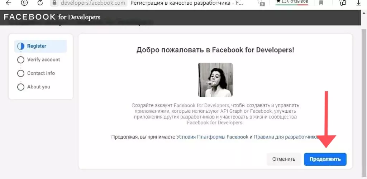
Task: Click the FACEBOOK for Developers logo
Action: point(52,17)
